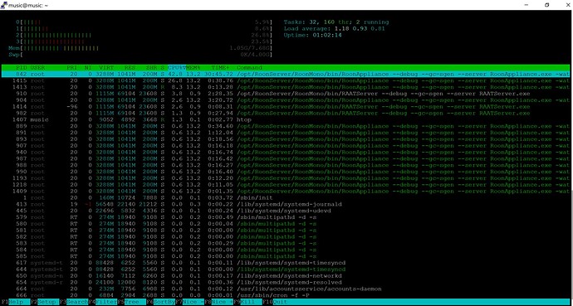Open the F4 Filter option
573x306 pixels.
[103, 302]
